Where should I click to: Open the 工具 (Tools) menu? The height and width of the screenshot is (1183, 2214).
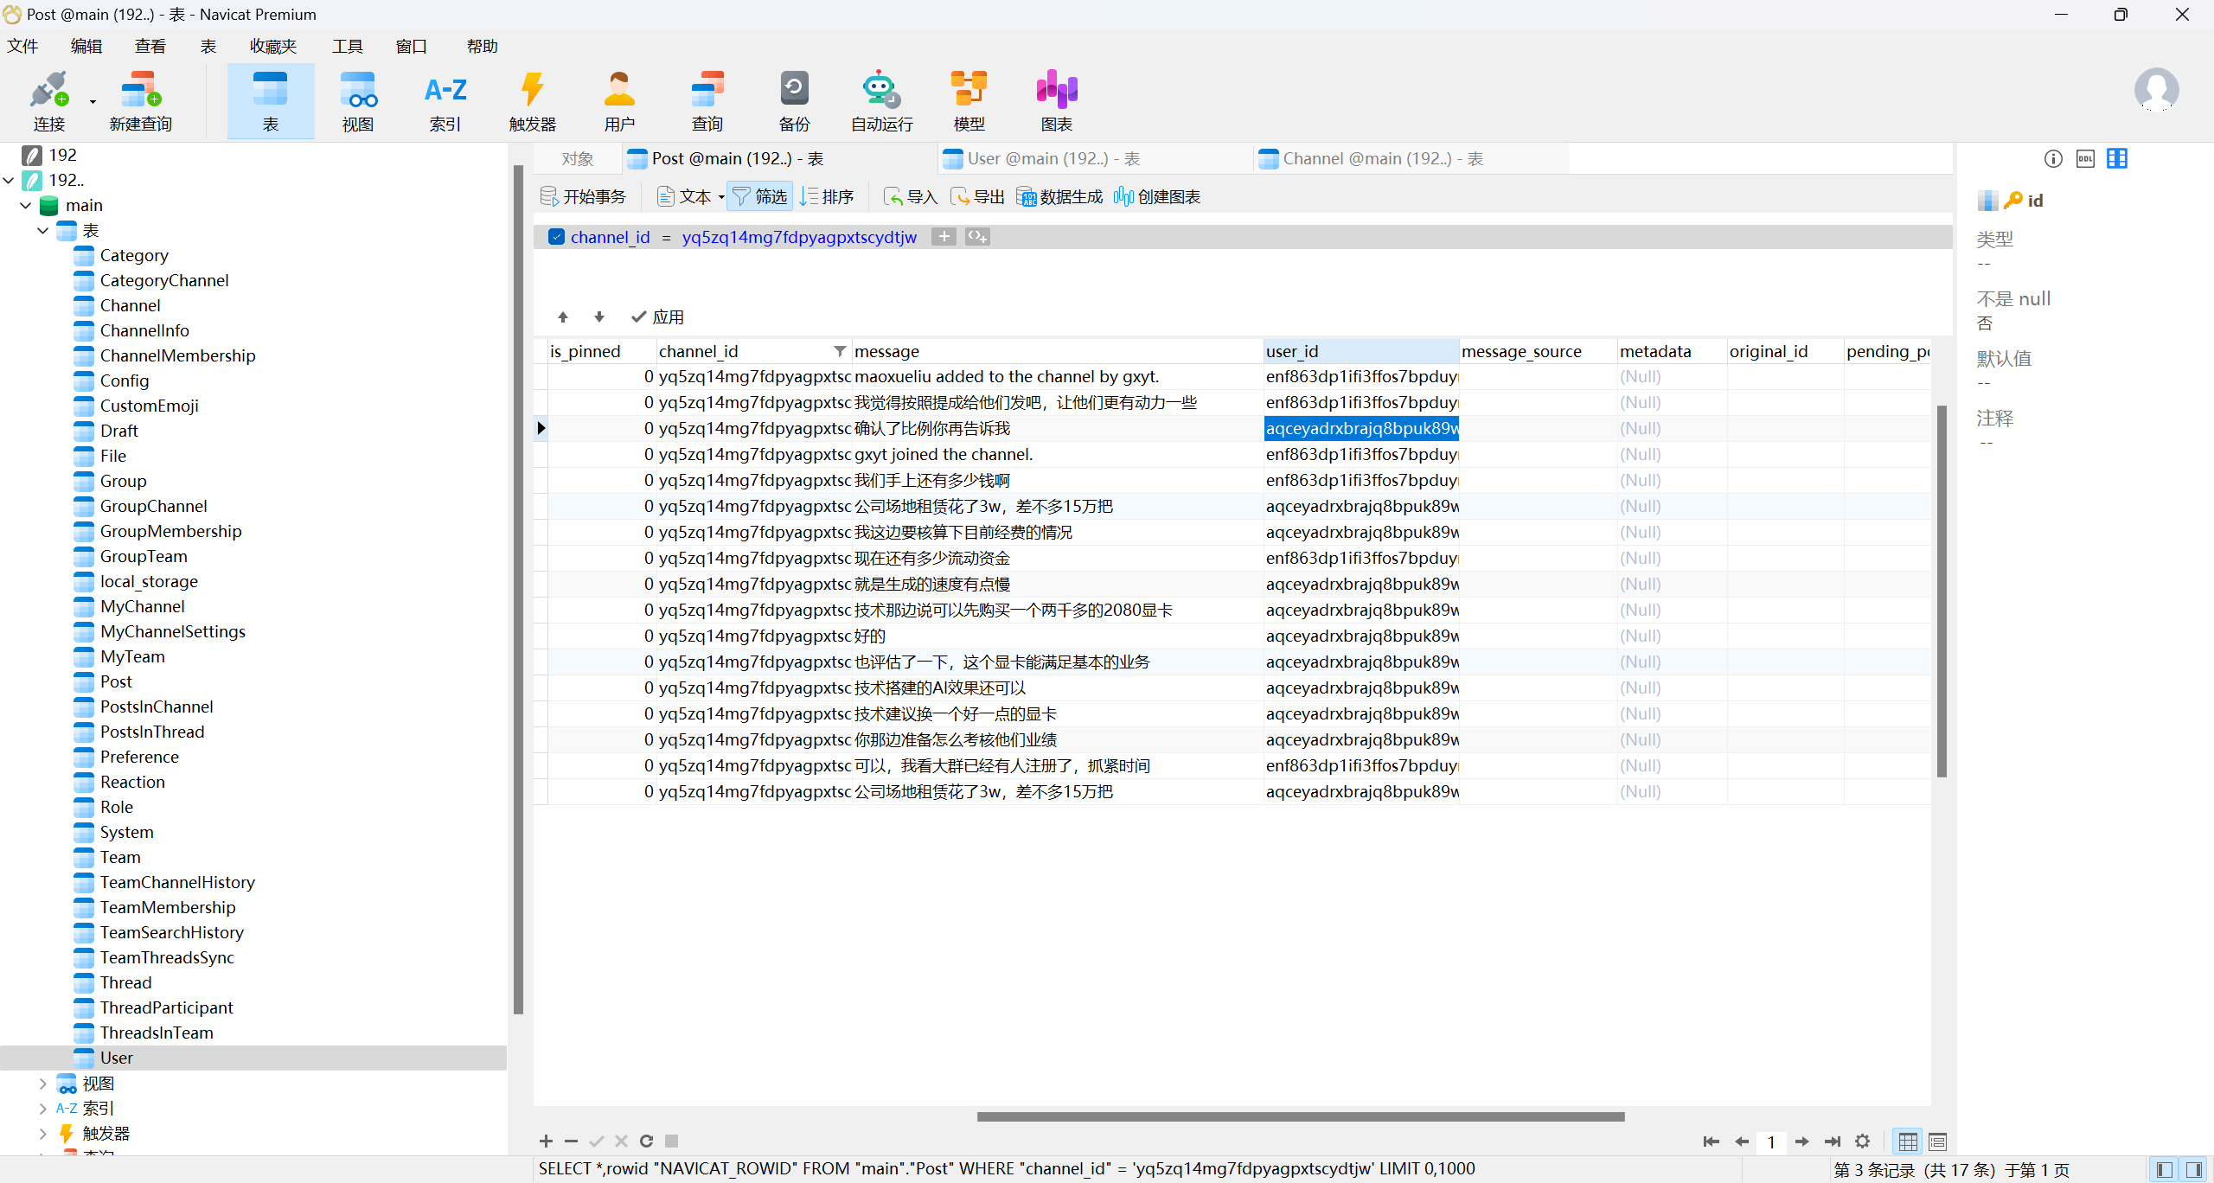pyautogui.click(x=347, y=47)
